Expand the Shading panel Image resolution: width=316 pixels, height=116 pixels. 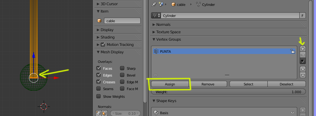[x=106, y=37]
